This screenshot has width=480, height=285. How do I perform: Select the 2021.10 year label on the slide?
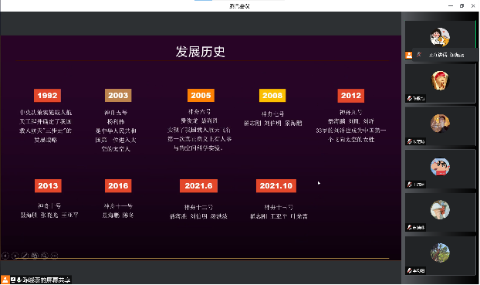coord(276,185)
